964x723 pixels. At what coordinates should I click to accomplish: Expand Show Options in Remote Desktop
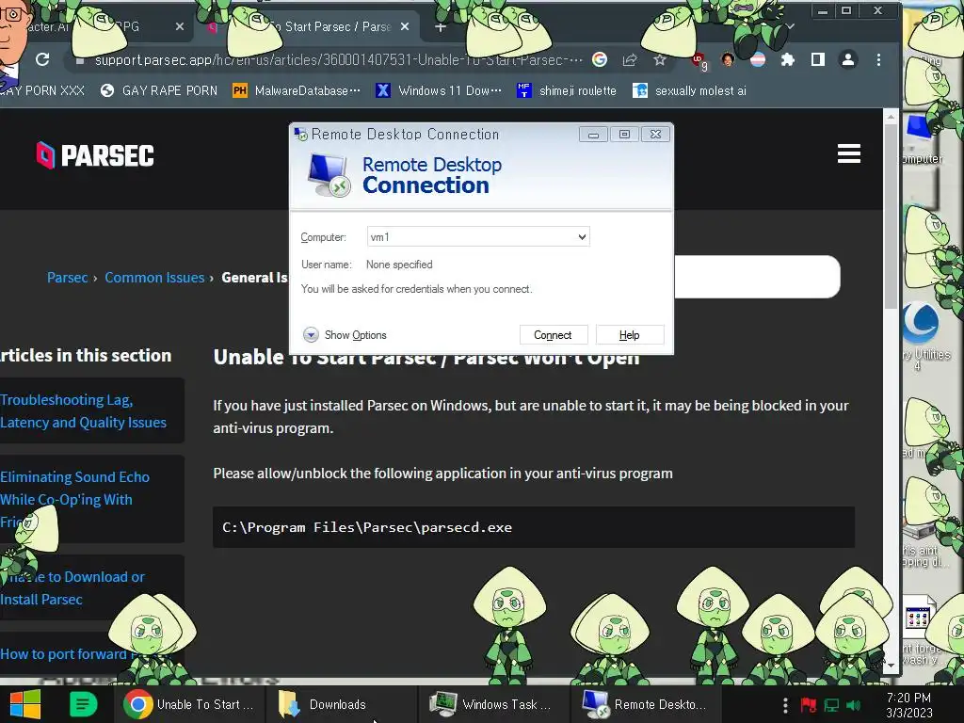coord(345,335)
